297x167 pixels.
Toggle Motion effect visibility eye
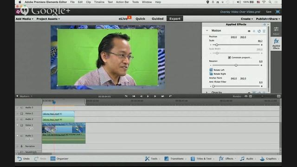(x=249, y=31)
